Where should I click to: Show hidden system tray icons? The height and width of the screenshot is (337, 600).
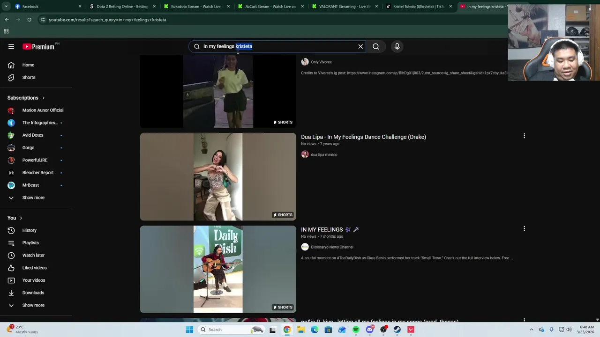[x=531, y=330]
